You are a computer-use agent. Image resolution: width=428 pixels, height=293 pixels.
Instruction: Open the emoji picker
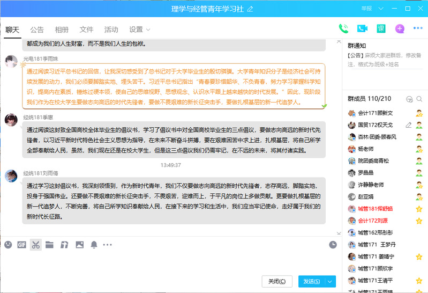tap(8, 245)
